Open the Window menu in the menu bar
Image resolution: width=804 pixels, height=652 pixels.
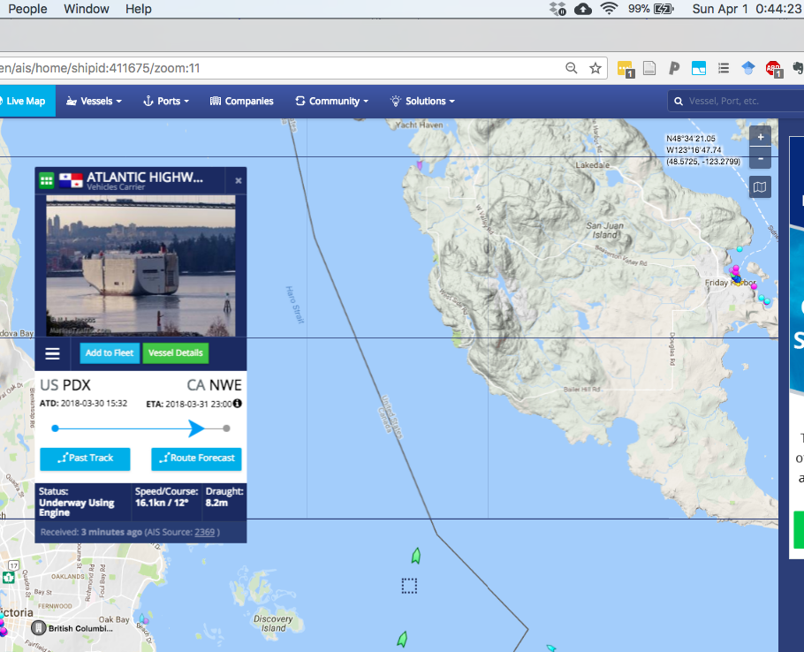87,9
